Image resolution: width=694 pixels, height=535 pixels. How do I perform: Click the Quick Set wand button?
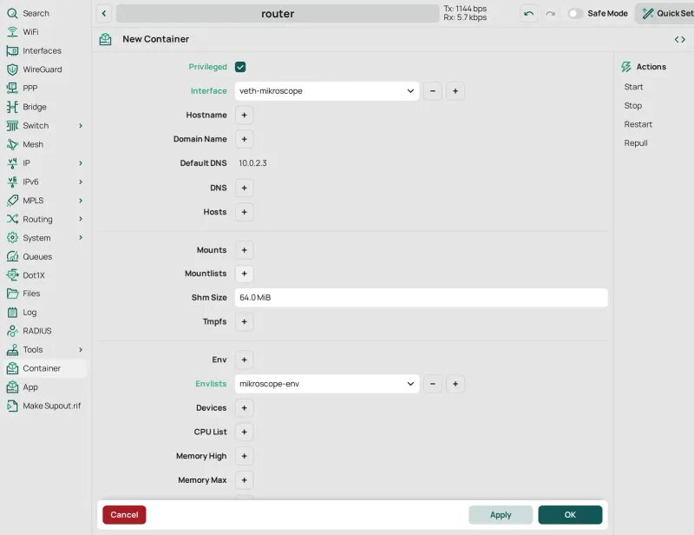tap(666, 13)
